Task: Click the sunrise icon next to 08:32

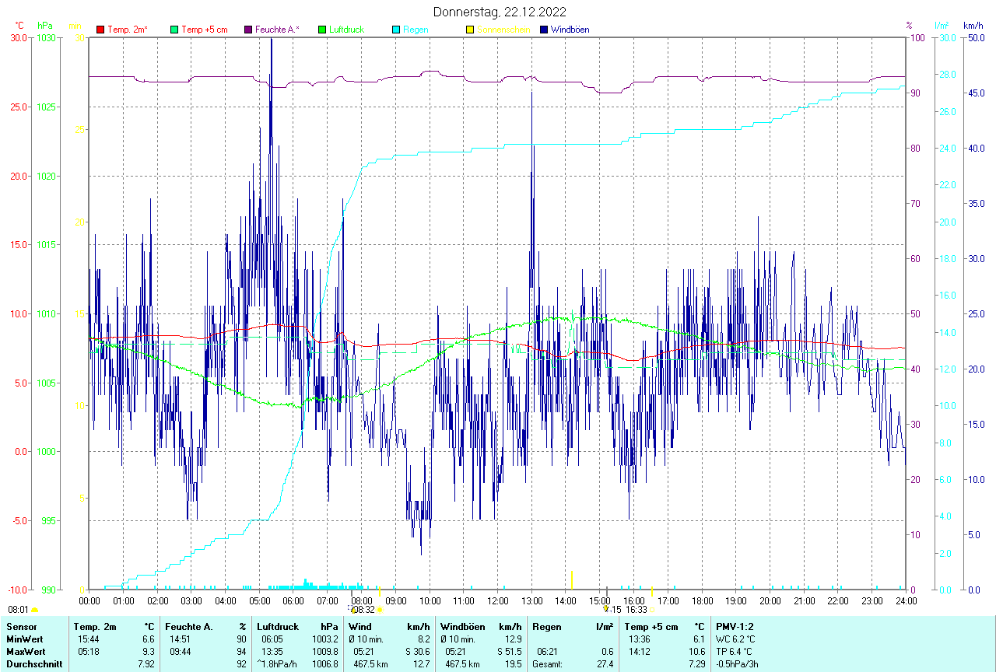Action: 380,611
